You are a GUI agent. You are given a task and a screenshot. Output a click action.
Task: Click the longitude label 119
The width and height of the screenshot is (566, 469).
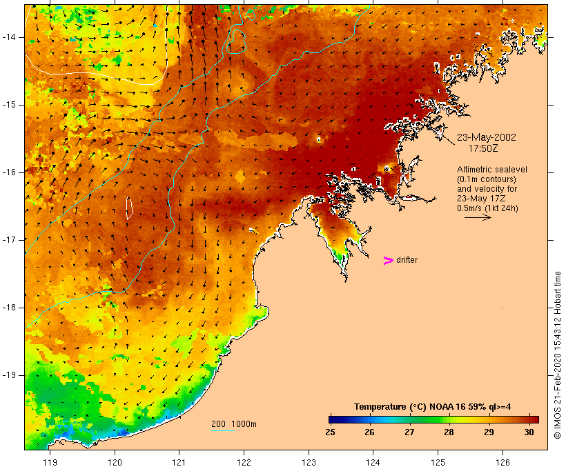click(50, 463)
